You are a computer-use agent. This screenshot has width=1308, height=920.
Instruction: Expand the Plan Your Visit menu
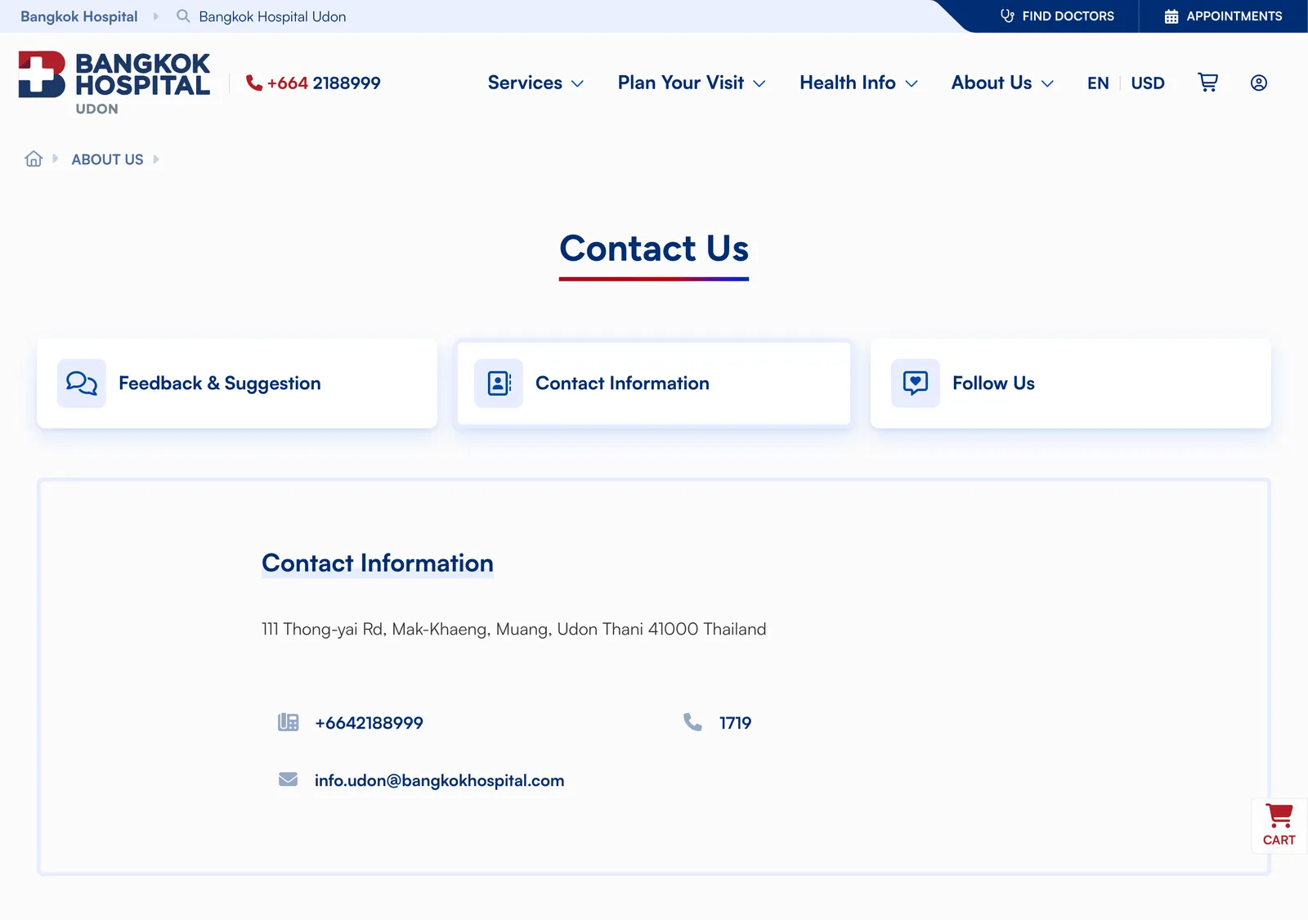[x=692, y=83]
